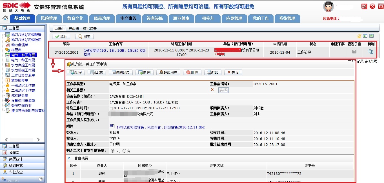Switch to the 已申请 tab
This screenshot has width=384, height=183.
coord(74,29)
